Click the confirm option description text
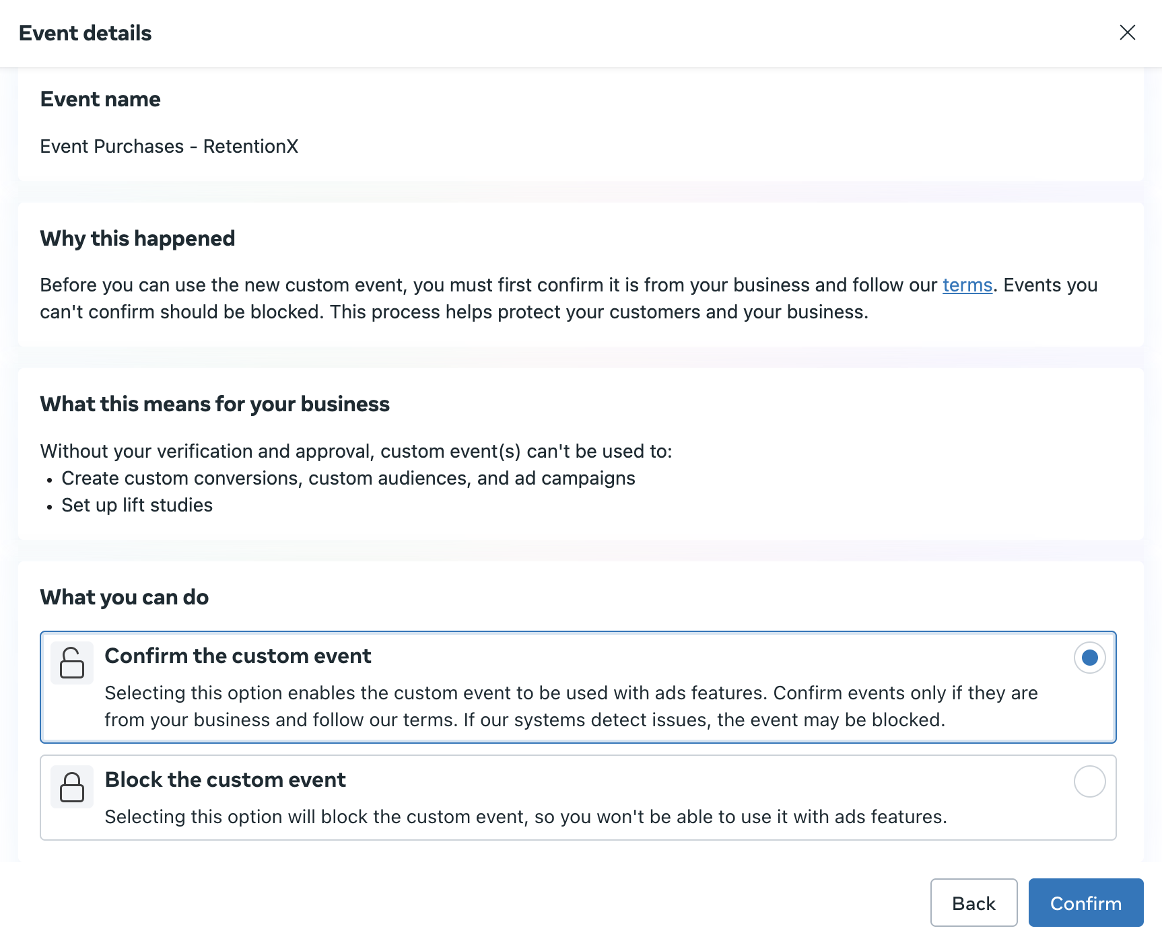 coord(571,706)
